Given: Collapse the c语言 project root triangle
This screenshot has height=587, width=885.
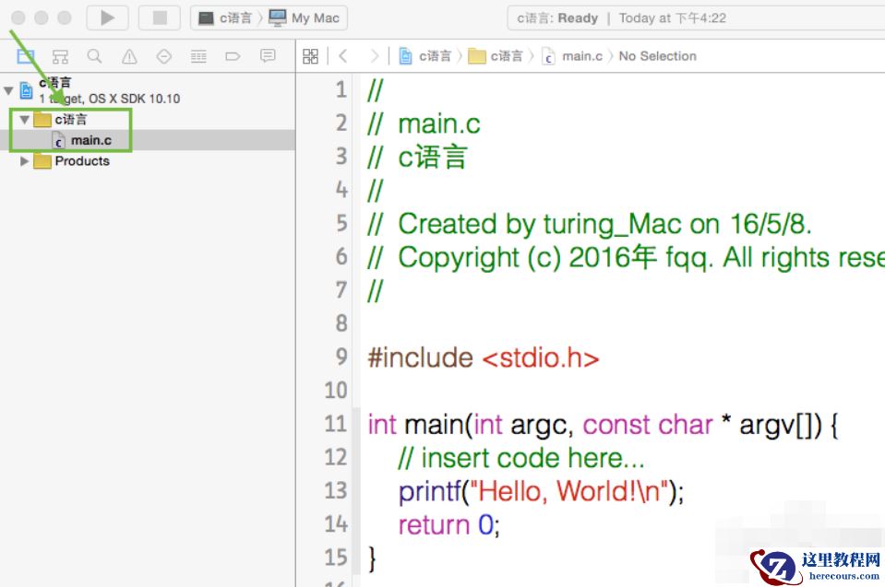Looking at the screenshot, I should coord(9,90).
